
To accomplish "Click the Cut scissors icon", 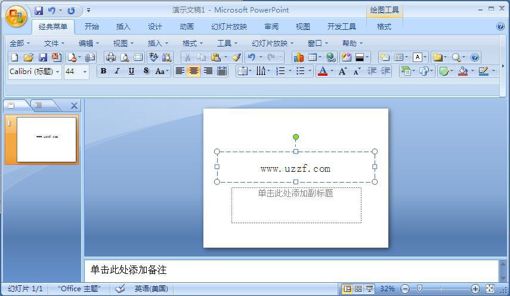I will point(187,57).
